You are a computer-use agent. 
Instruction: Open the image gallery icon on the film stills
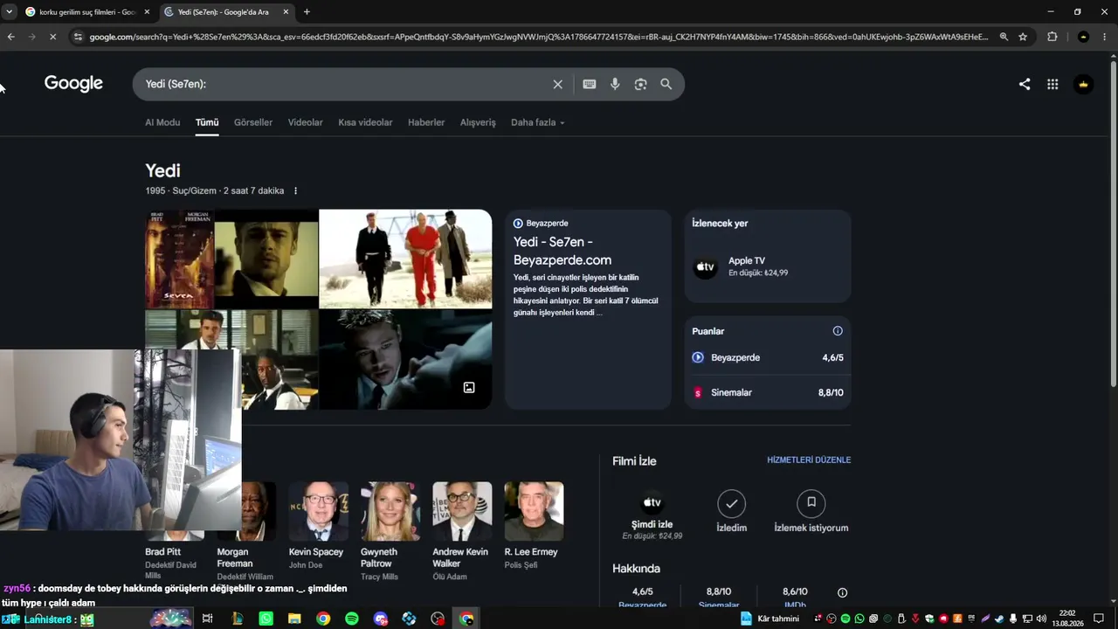point(469,387)
